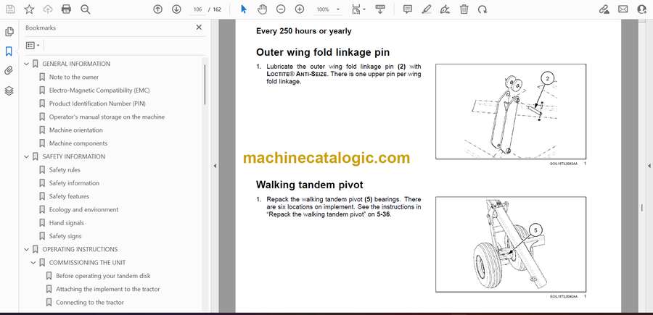Open the 100% zoom level dropdown
The image size is (653, 315).
(x=328, y=9)
